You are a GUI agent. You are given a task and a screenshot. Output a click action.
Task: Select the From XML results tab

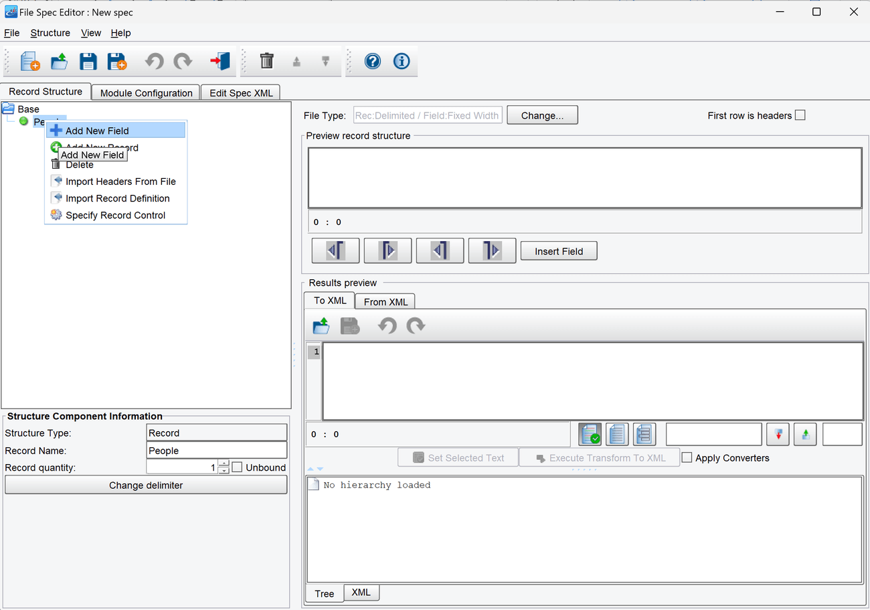click(385, 302)
